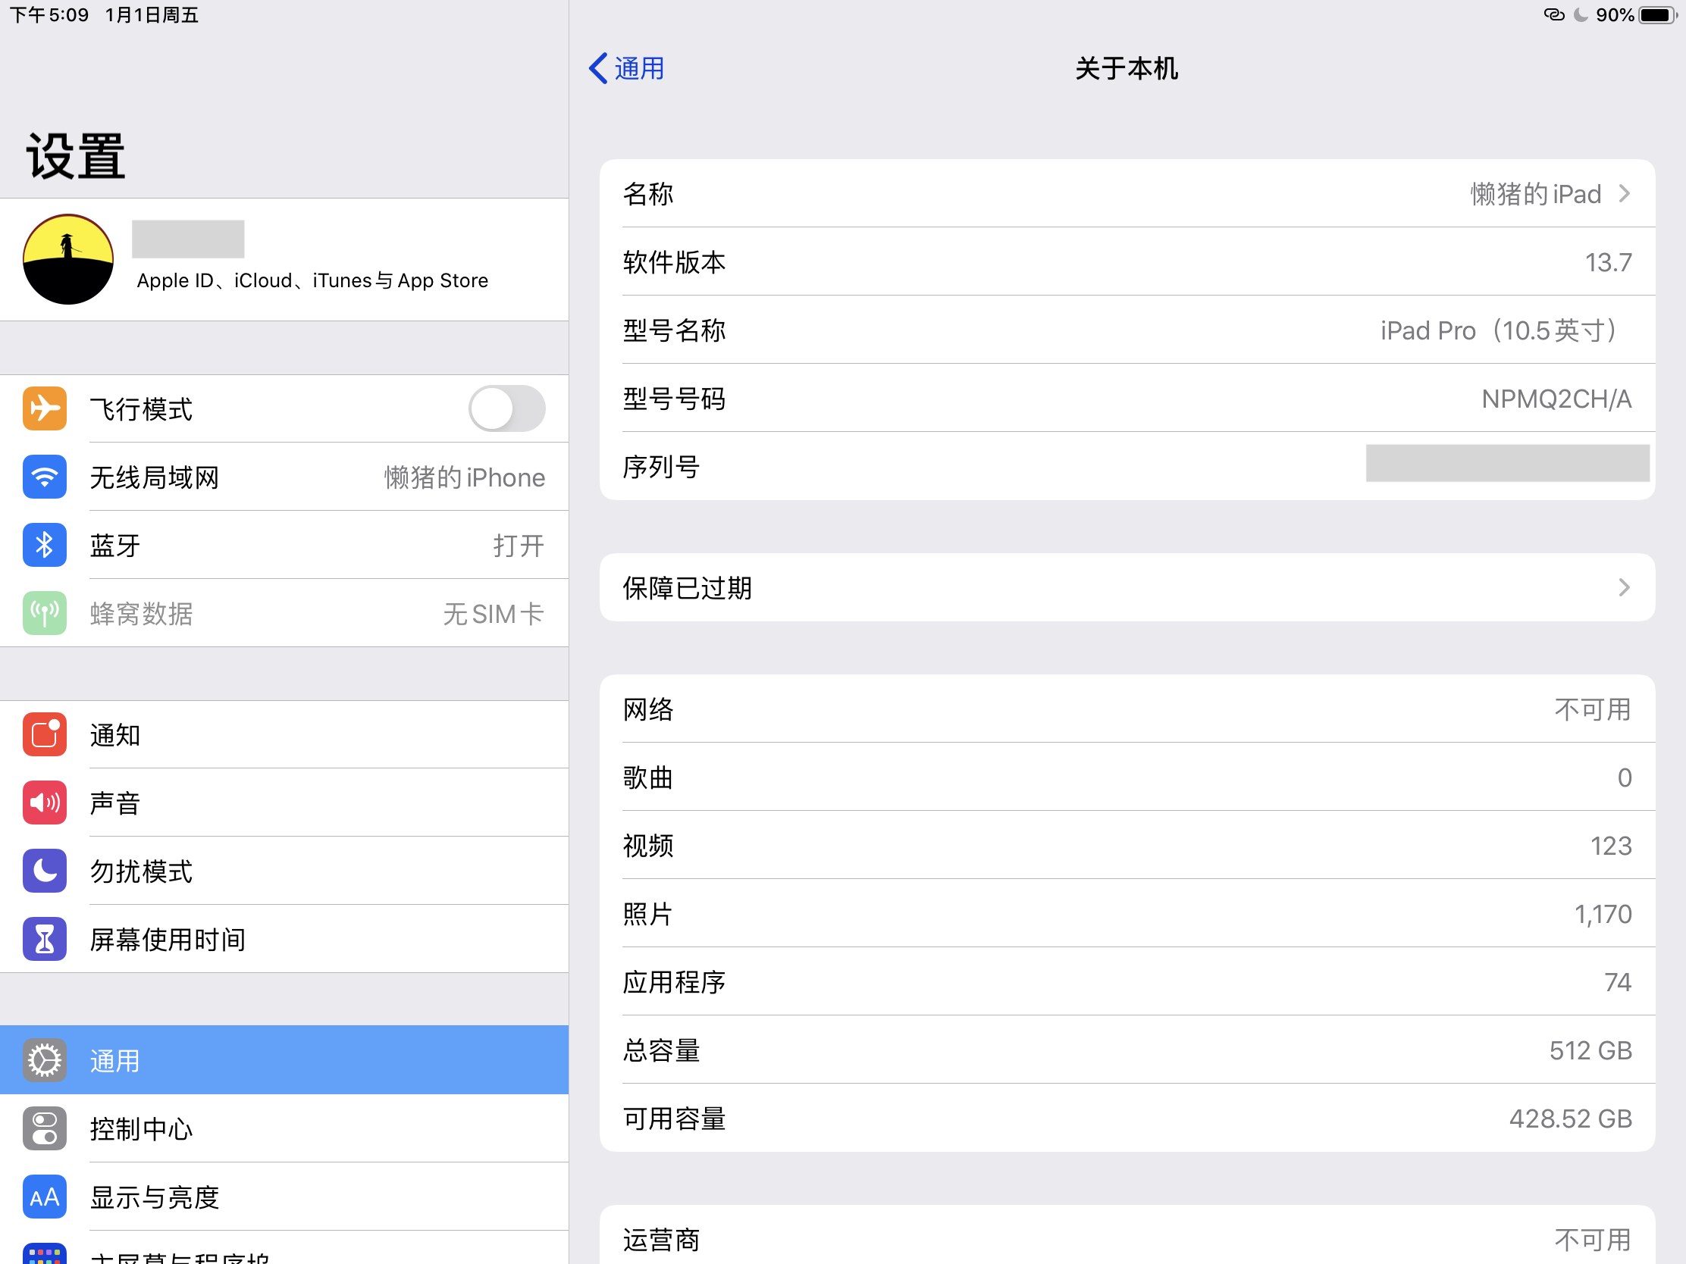Select the General (通用) sidebar item
The image size is (1686, 1264).
tap(284, 1060)
